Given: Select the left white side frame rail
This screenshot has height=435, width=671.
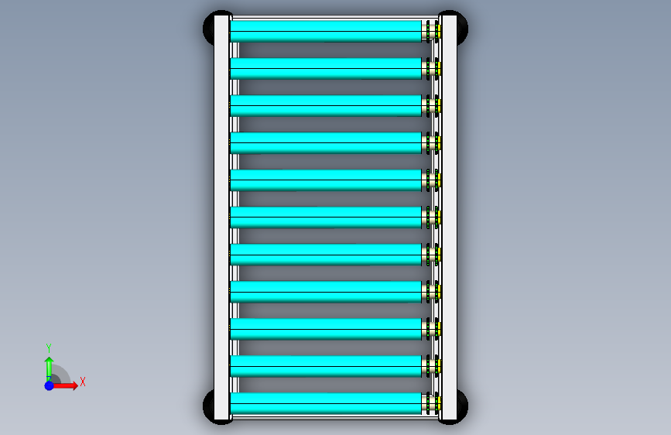Looking at the screenshot, I should 221,217.
